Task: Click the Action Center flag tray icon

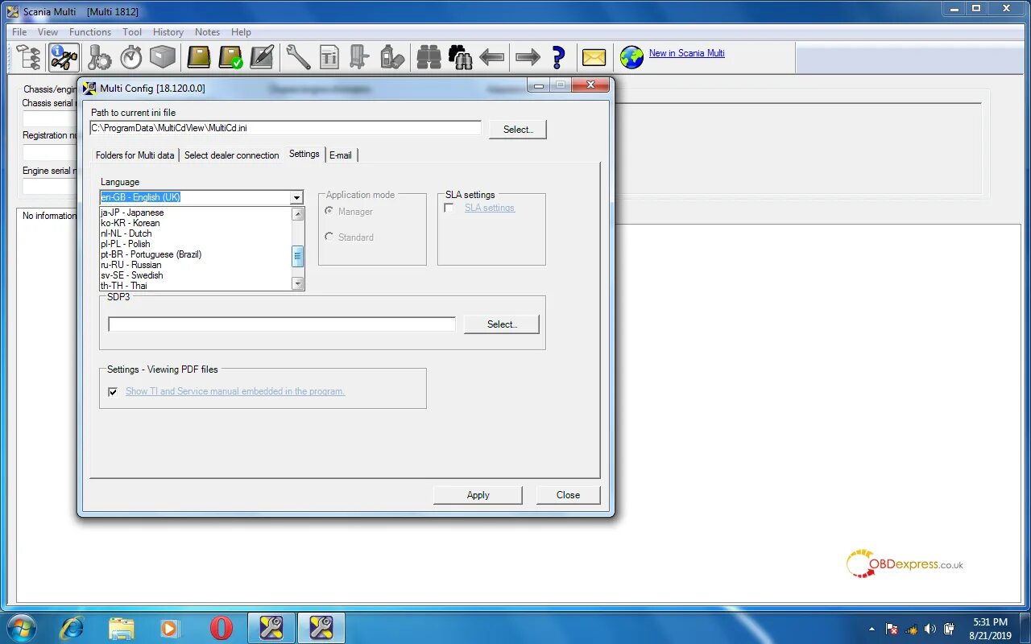Action: (892, 629)
